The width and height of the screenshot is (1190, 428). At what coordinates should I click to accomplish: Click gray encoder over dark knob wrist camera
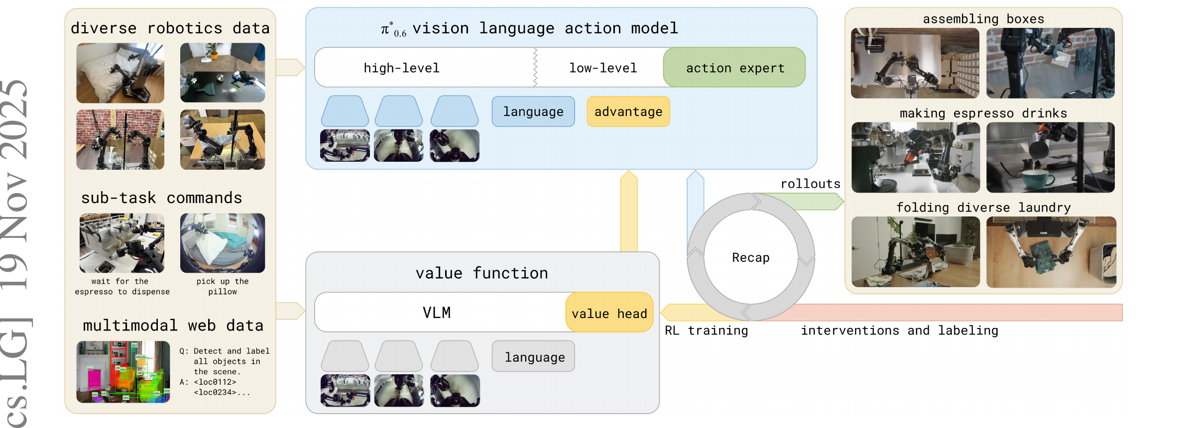455,356
